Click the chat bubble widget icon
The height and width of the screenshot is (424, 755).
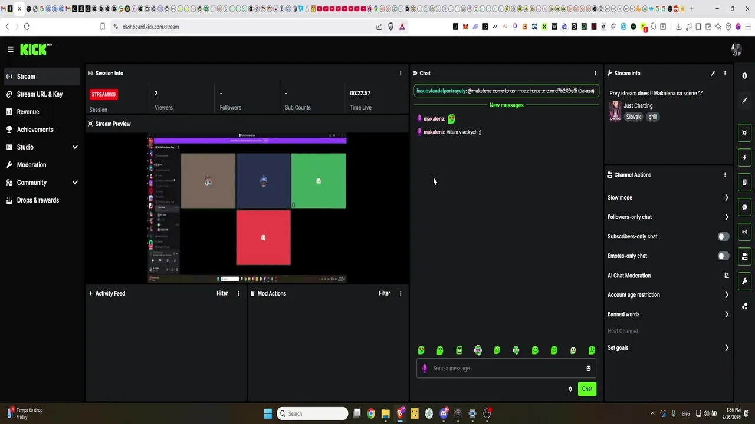point(744,207)
